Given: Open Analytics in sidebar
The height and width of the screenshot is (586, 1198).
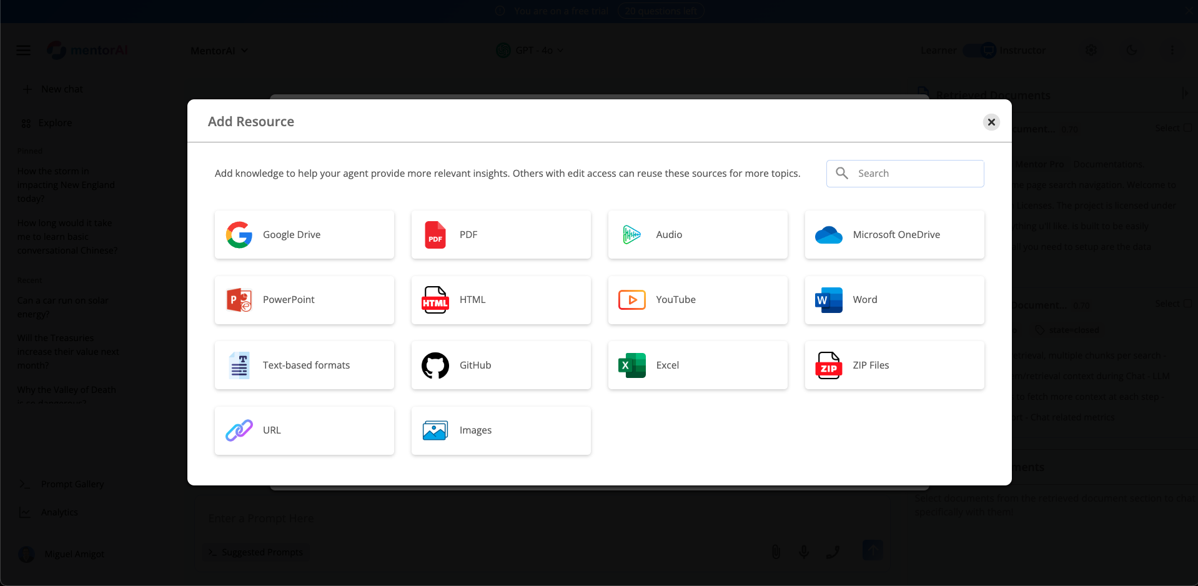Looking at the screenshot, I should 50,512.
